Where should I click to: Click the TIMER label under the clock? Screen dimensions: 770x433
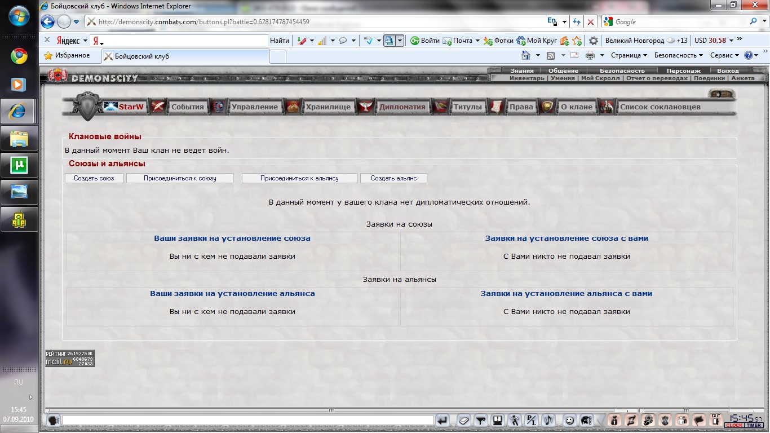[x=755, y=425]
